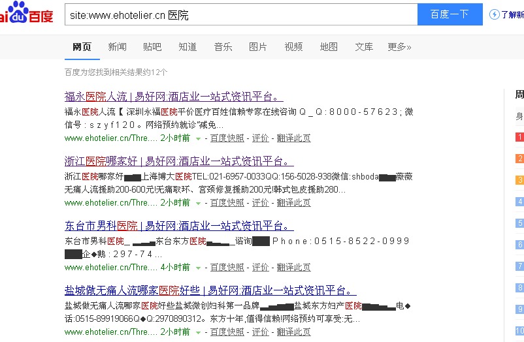This screenshot has height=342, width=524.
Task: Click the text 百度为您找到相关结果约12个
Action: pos(116,72)
